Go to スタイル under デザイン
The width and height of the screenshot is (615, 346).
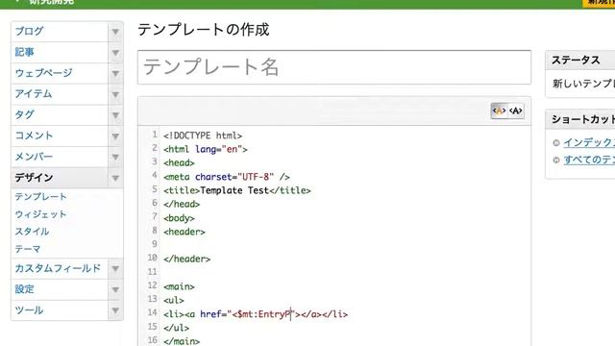pyautogui.click(x=32, y=232)
